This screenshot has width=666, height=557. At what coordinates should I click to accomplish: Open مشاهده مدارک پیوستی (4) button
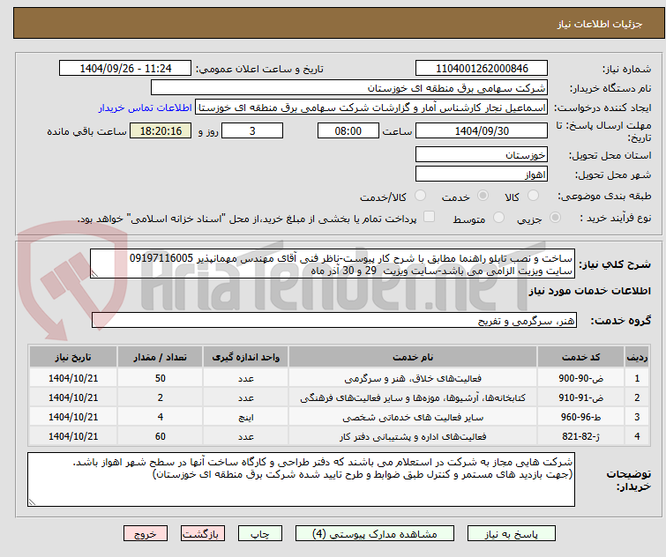pyautogui.click(x=375, y=534)
